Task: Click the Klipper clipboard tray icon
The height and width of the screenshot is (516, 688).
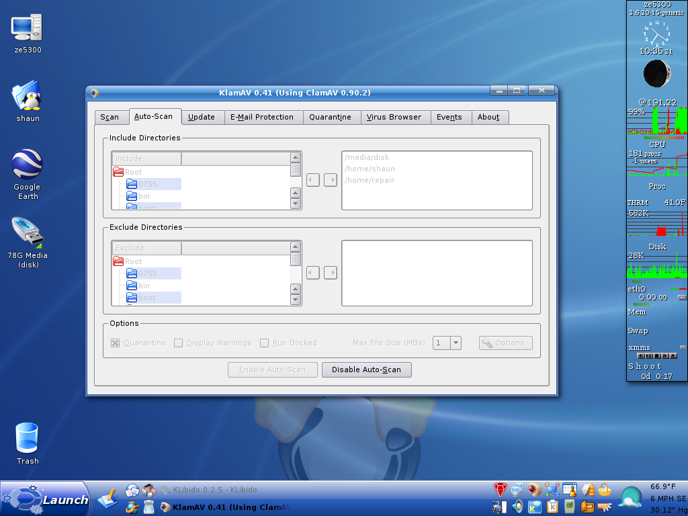Action: click(552, 507)
